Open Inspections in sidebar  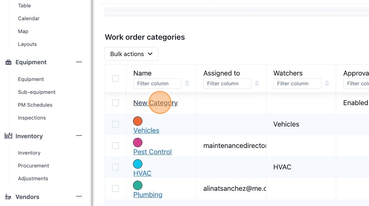[32, 118]
